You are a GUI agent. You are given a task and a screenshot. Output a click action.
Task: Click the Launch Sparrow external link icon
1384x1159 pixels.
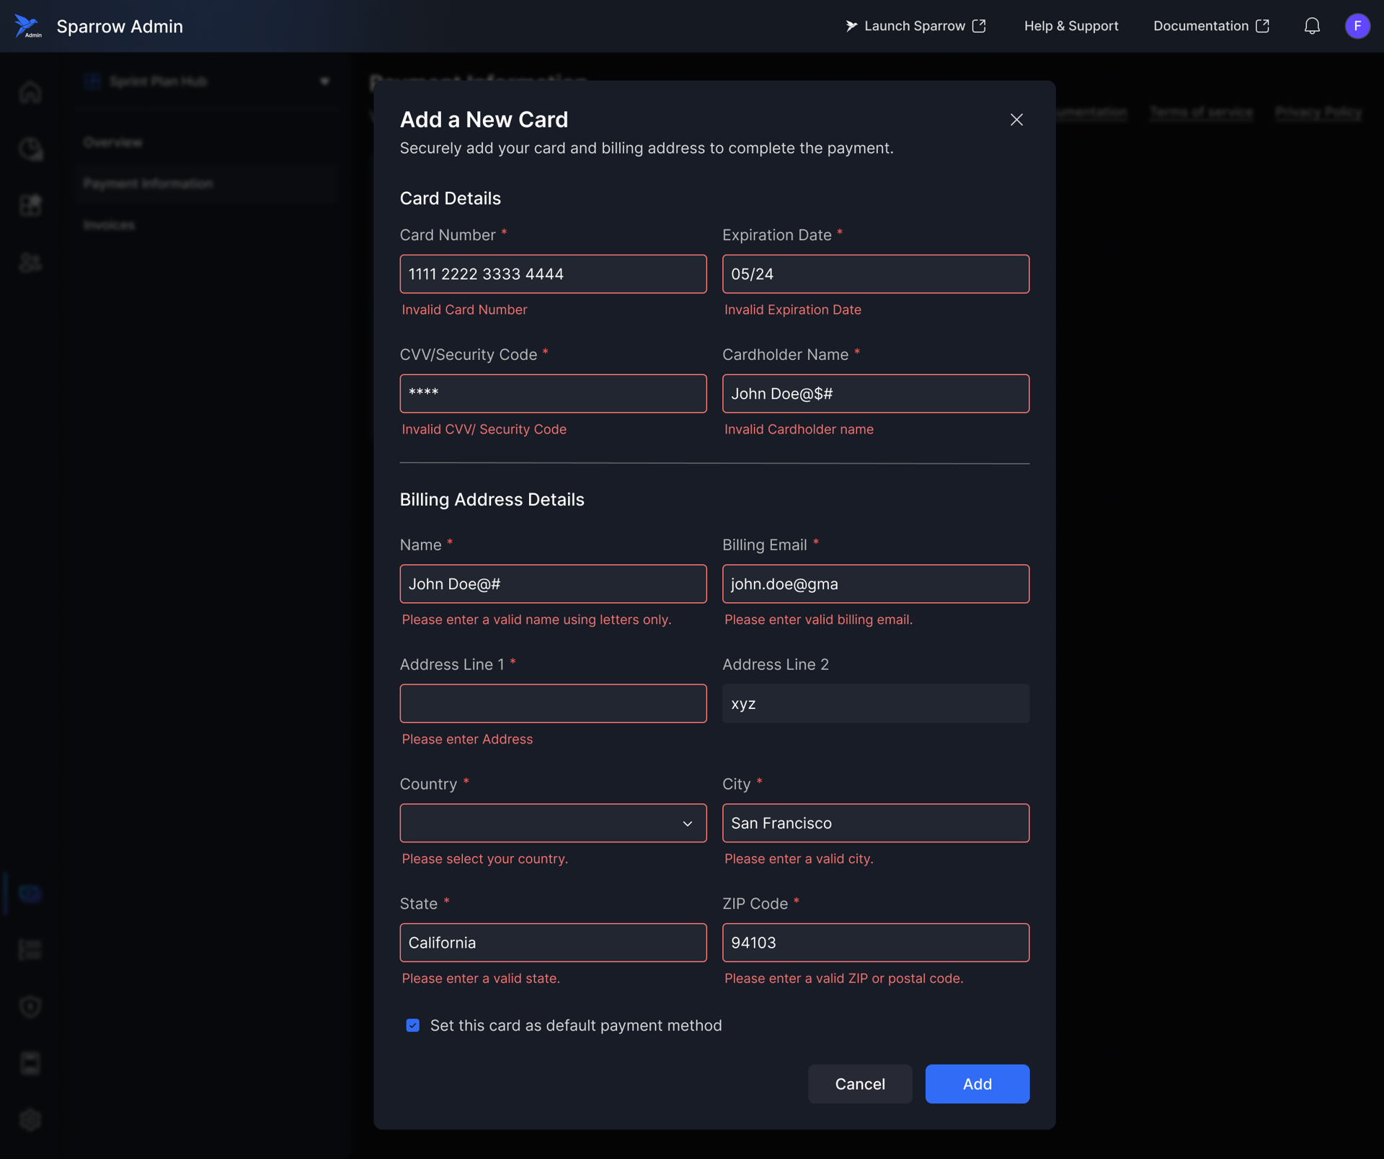point(978,26)
